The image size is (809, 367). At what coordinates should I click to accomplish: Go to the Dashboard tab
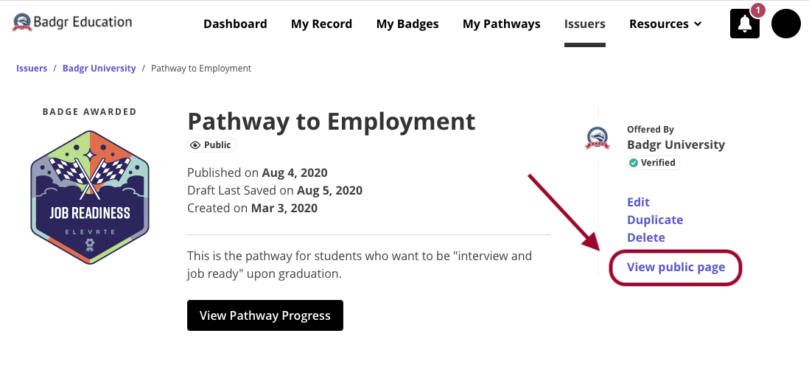tap(235, 24)
